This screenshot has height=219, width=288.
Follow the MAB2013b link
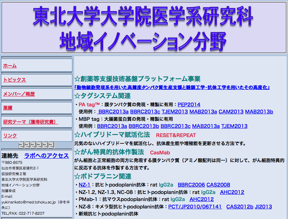coord(259,112)
